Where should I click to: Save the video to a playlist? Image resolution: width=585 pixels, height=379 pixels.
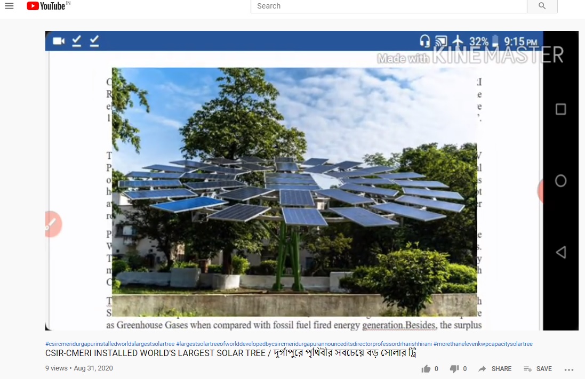tap(538, 369)
